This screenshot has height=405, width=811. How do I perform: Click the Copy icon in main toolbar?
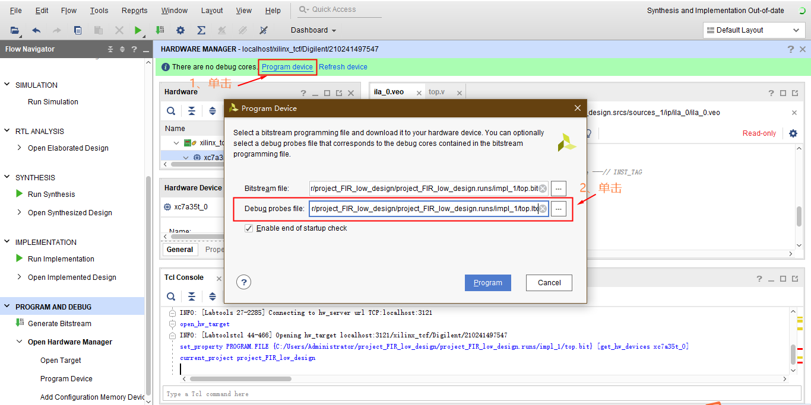78,30
